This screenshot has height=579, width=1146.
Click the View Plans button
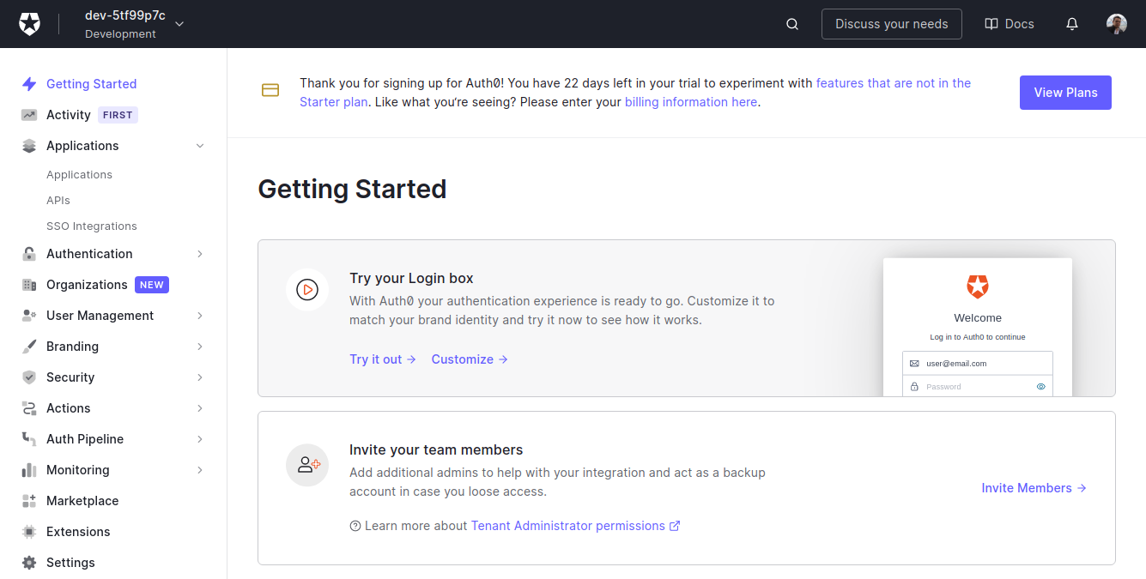click(1065, 92)
